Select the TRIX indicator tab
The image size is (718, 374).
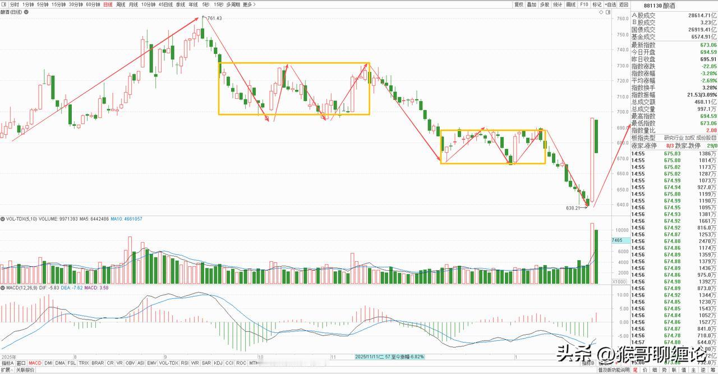tap(84, 363)
